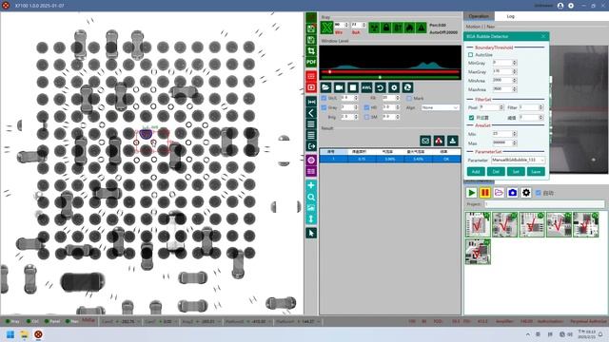Click the back chevron icon in the vertical toolbar
Viewport: 609px width, 342px height.
pyautogui.click(x=311, y=113)
